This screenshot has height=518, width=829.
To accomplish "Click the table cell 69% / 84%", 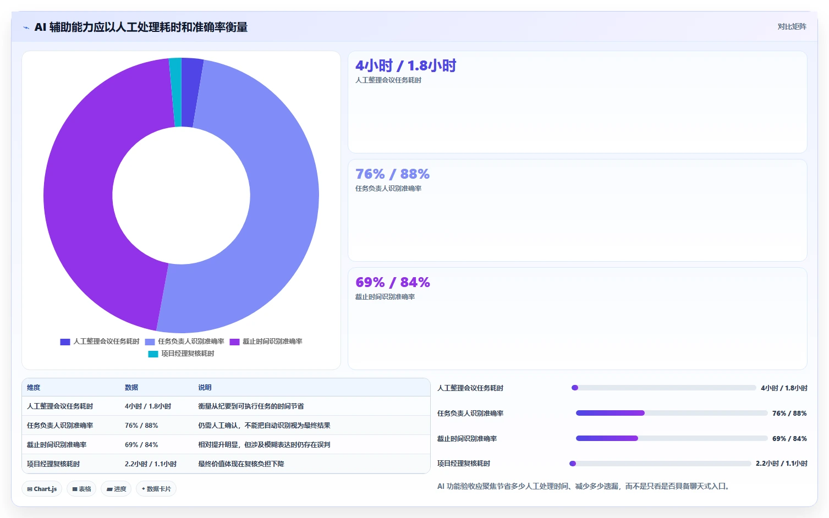I will [141, 445].
